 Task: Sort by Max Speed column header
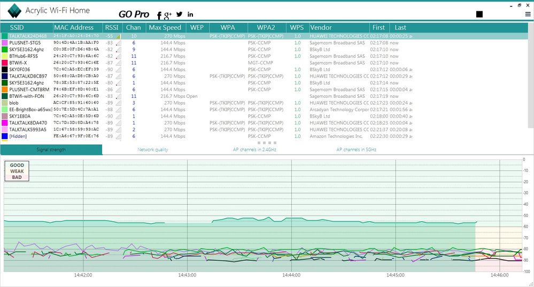(x=165, y=28)
